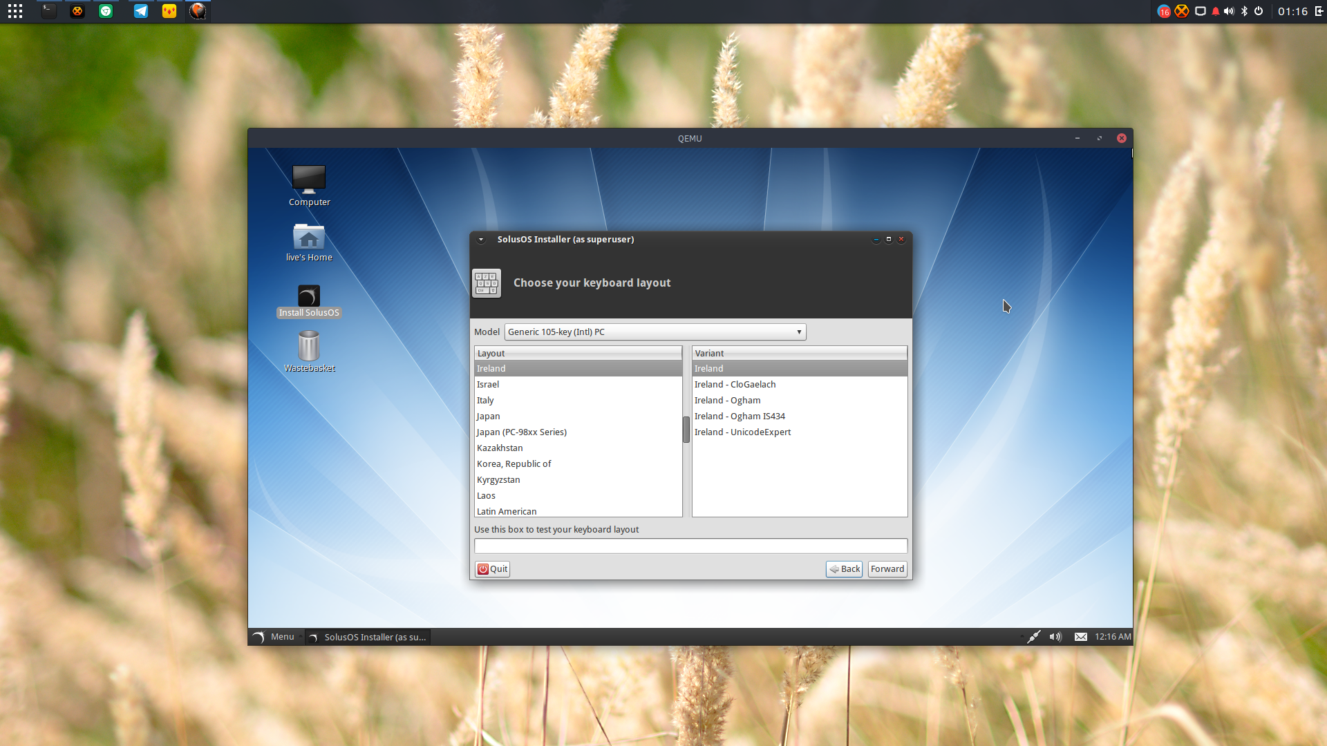Image resolution: width=1327 pixels, height=746 pixels.
Task: Open the display tray icon
Action: 1201,11
